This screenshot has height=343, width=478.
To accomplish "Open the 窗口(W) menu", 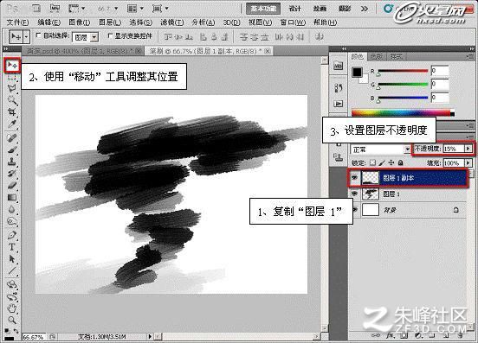I will coord(293,22).
